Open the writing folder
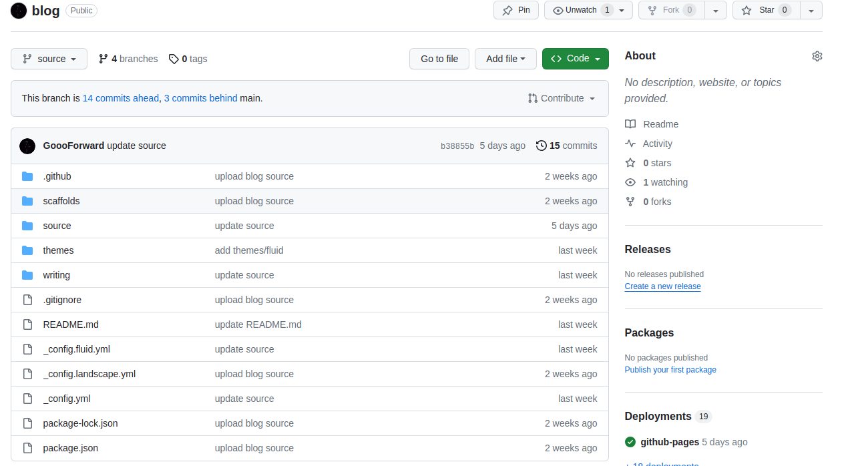The height and width of the screenshot is (466, 854). click(57, 275)
